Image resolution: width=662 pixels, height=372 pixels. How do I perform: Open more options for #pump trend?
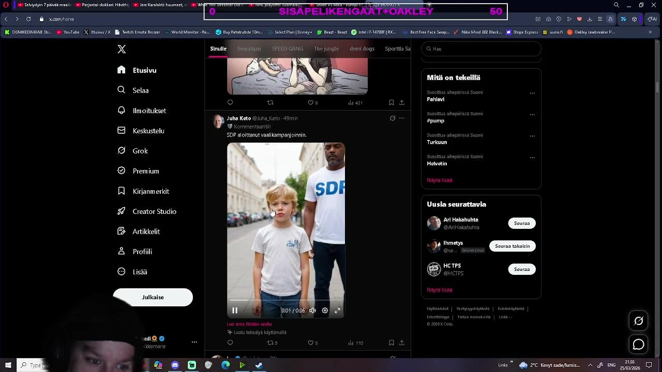point(532,115)
